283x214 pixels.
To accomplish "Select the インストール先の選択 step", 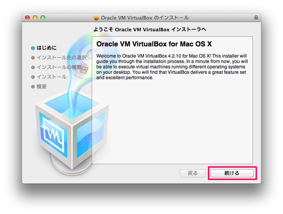I will point(62,58).
